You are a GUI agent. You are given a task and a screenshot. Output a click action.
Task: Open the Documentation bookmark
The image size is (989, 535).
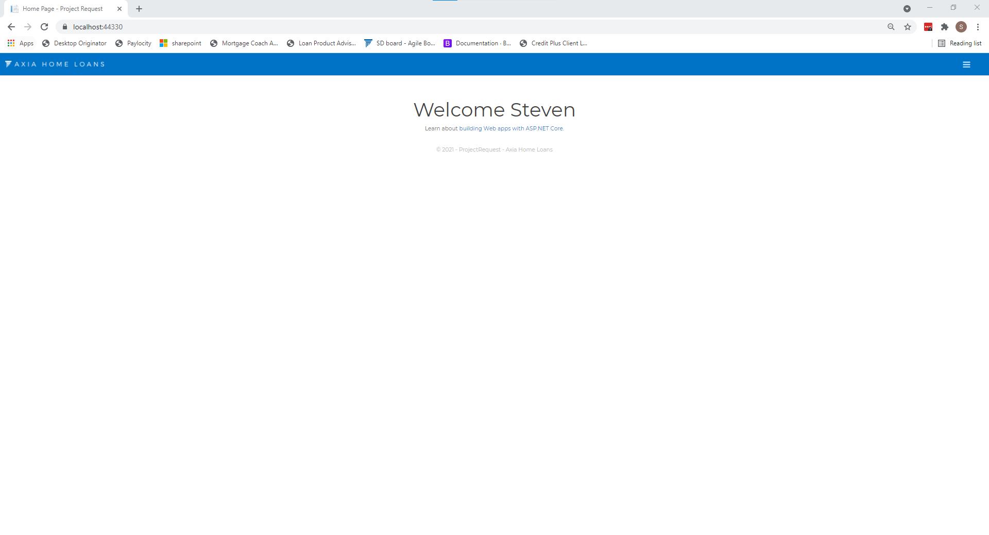coord(478,43)
